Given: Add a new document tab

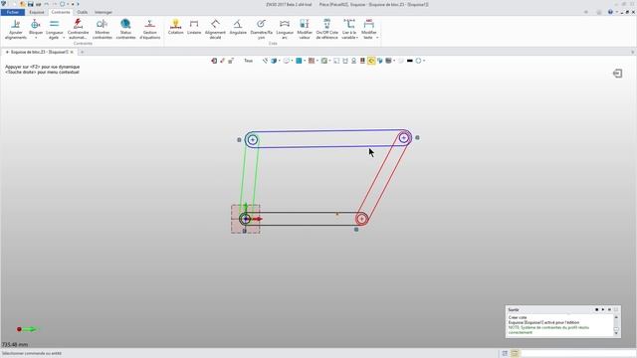Looking at the screenshot, I should point(82,52).
